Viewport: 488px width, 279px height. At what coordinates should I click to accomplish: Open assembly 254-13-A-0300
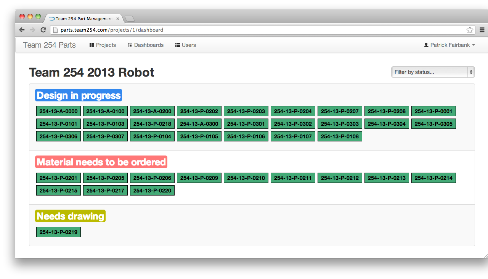click(x=199, y=124)
